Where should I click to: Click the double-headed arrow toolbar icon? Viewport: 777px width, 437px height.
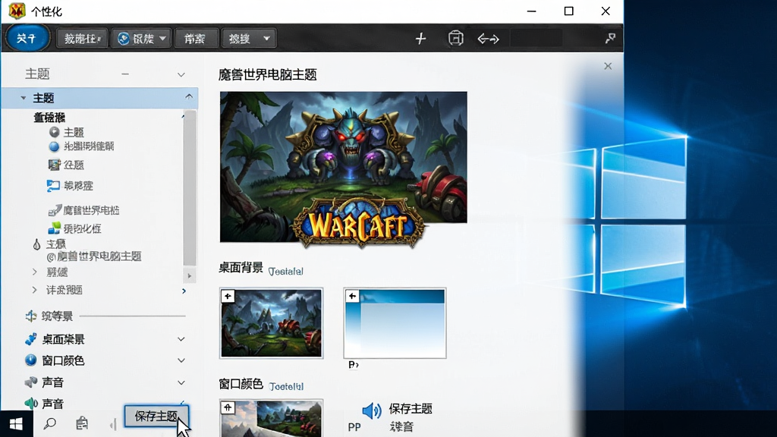coord(488,39)
